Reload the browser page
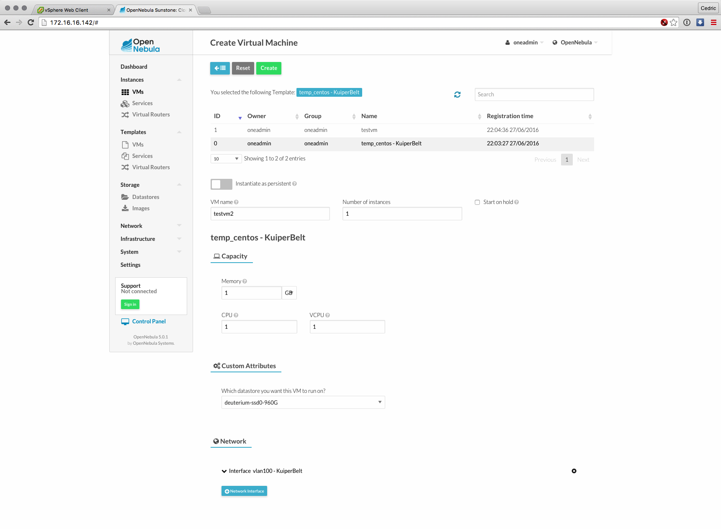The image size is (721, 529). [x=31, y=23]
